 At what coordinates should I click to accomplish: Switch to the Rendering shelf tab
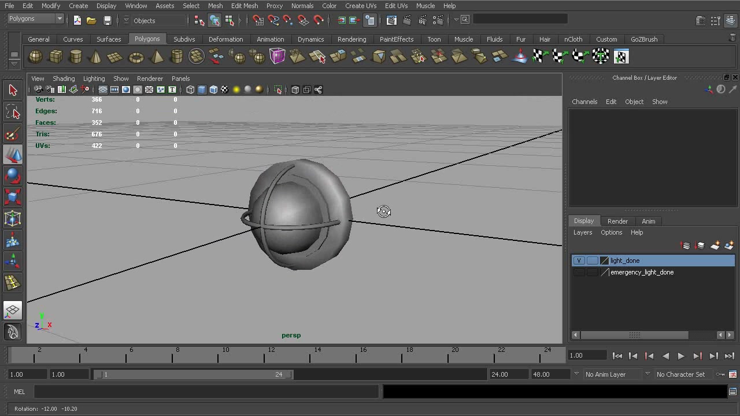351,39
